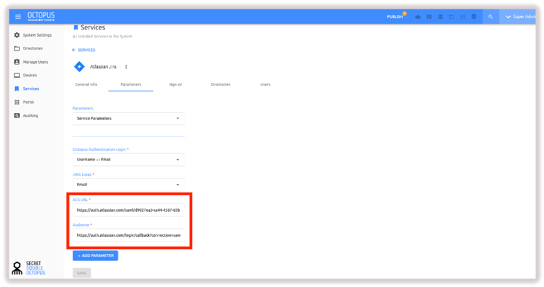Click the Publish button with notification badge
This screenshot has height=287, width=544.
(396, 16)
